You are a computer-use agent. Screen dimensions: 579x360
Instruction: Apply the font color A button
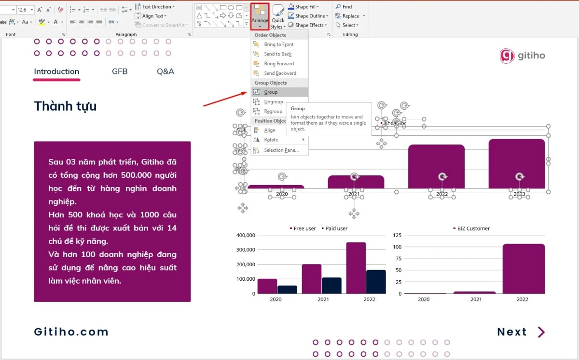[55, 22]
